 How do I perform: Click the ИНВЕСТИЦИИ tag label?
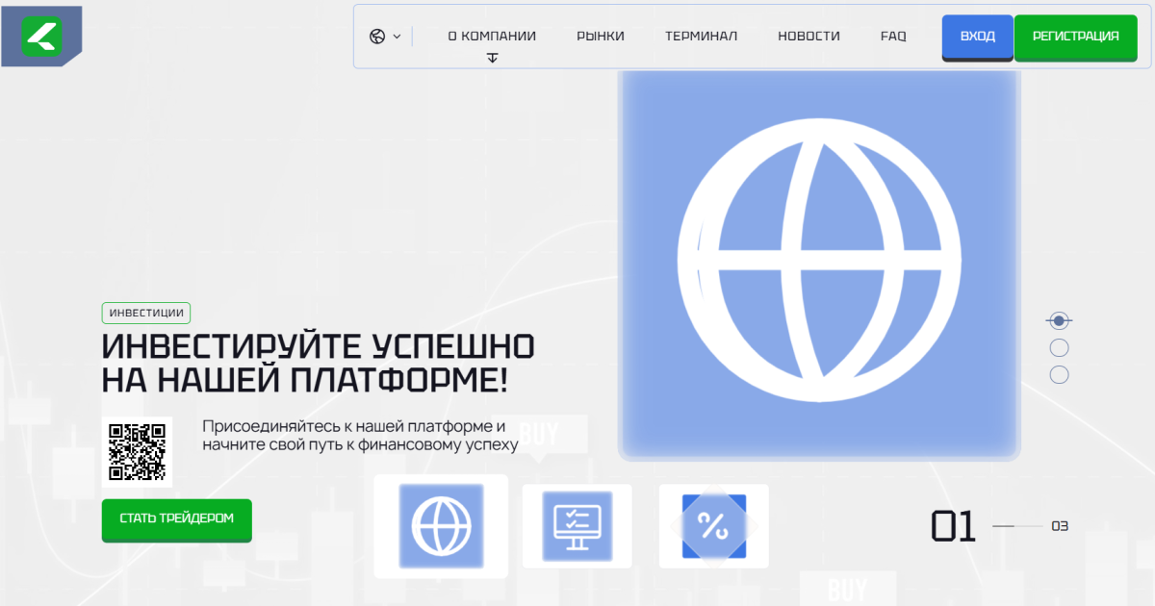click(x=146, y=313)
